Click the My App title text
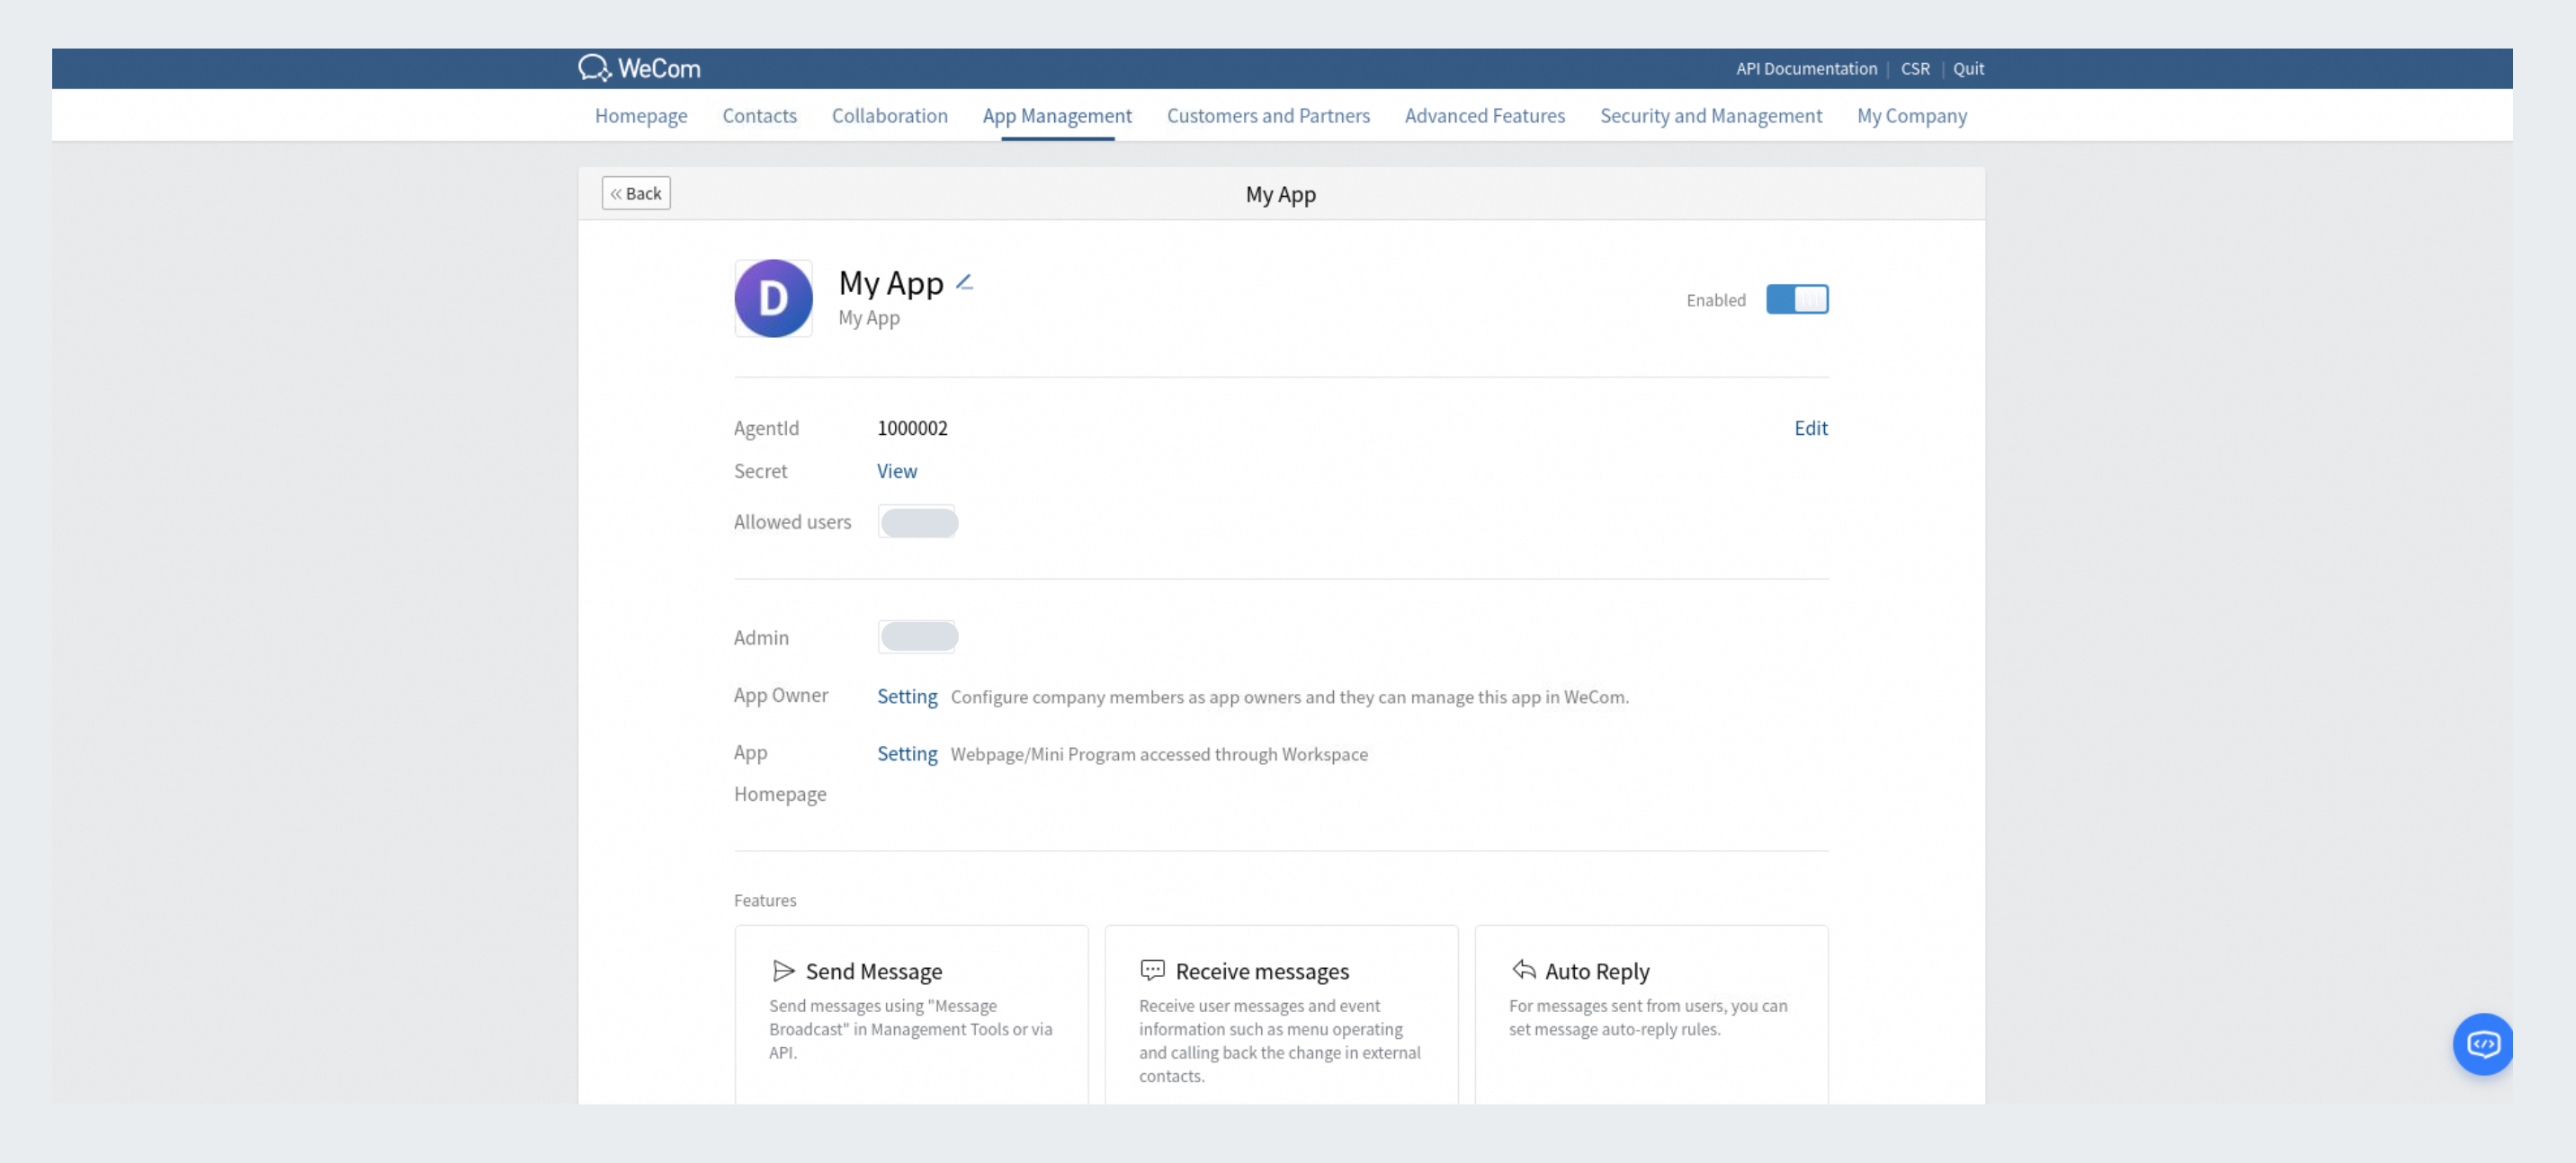Viewport: 2576px width, 1163px height. click(x=890, y=283)
